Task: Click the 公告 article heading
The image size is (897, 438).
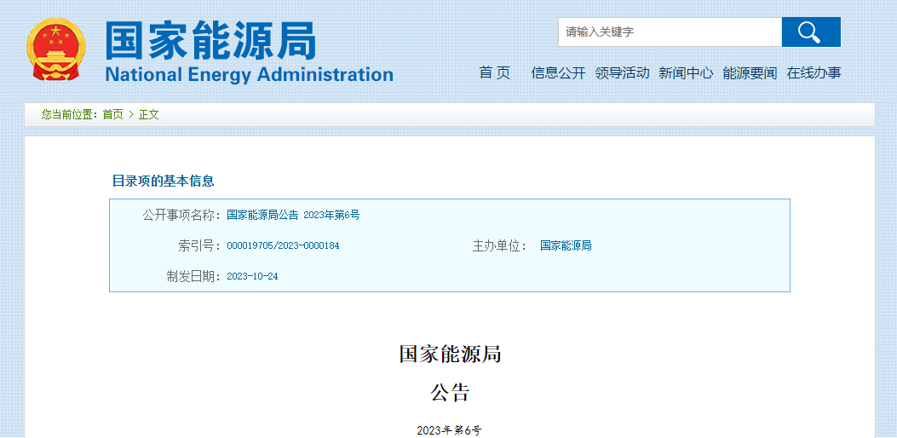Action: (x=450, y=393)
